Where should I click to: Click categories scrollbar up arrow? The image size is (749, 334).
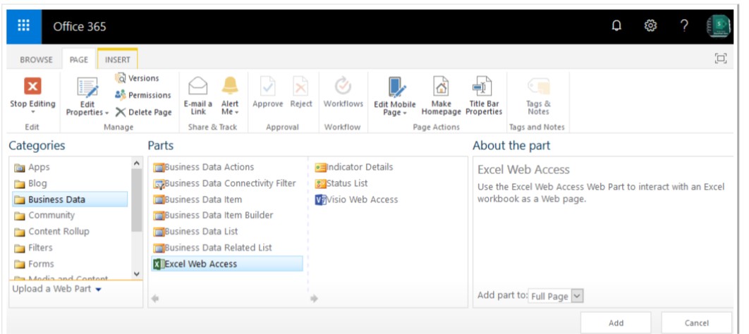pyautogui.click(x=137, y=163)
